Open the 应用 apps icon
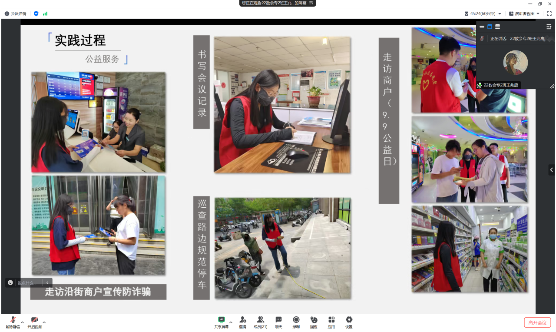Image resolution: width=556 pixels, height=332 pixels. point(331,322)
